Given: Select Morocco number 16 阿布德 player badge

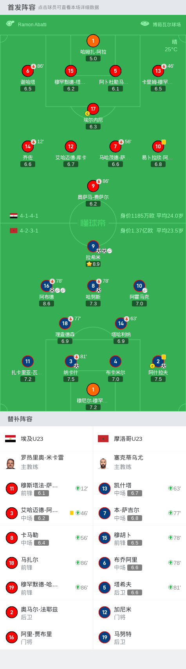Looking at the screenshot, I should 47,286.
